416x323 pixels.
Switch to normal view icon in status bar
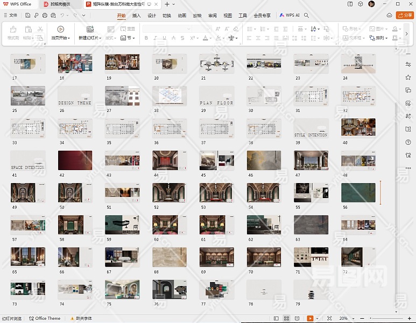point(276,319)
